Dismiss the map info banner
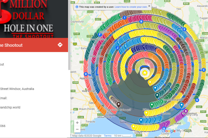The height and width of the screenshot is (138, 208). point(149,6)
